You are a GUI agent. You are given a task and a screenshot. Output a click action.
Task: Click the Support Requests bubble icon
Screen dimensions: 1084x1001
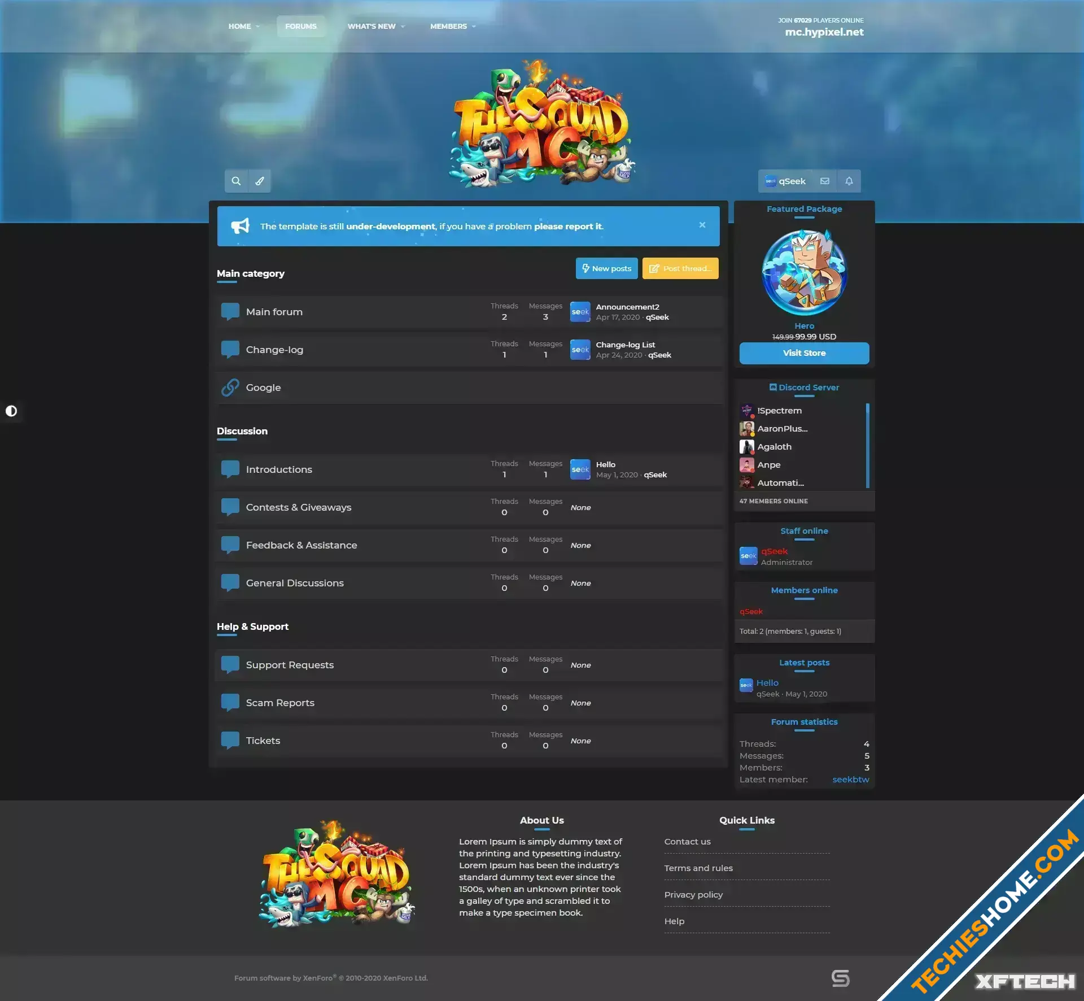pyautogui.click(x=230, y=665)
